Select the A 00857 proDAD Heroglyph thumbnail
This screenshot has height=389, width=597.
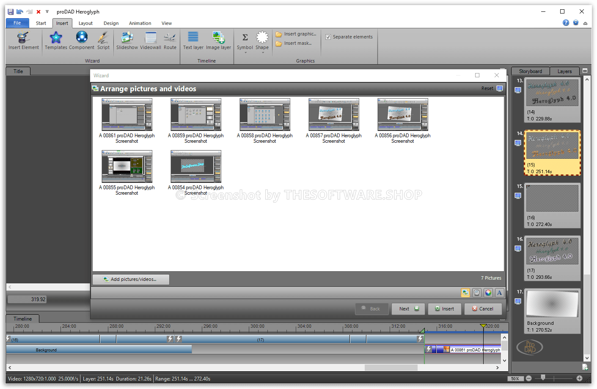point(334,115)
